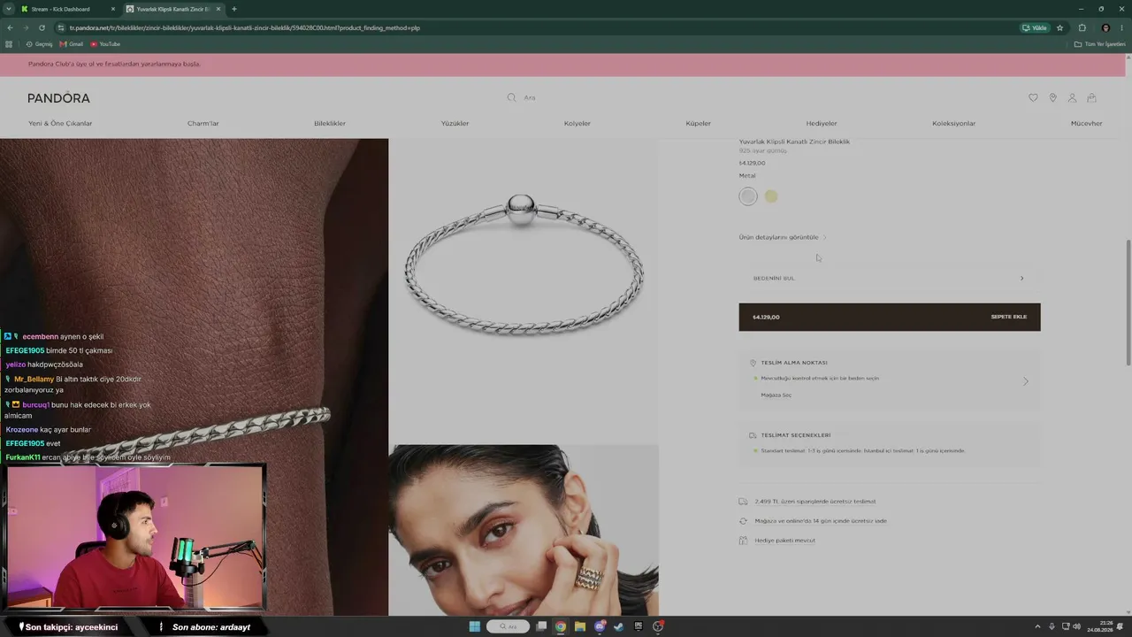
Task: Focus the Chrome address bar URL
Action: (245, 27)
